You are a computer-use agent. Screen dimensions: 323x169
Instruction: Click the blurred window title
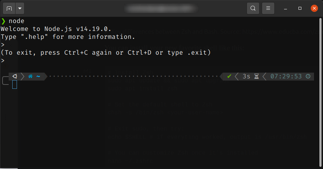coord(161,8)
